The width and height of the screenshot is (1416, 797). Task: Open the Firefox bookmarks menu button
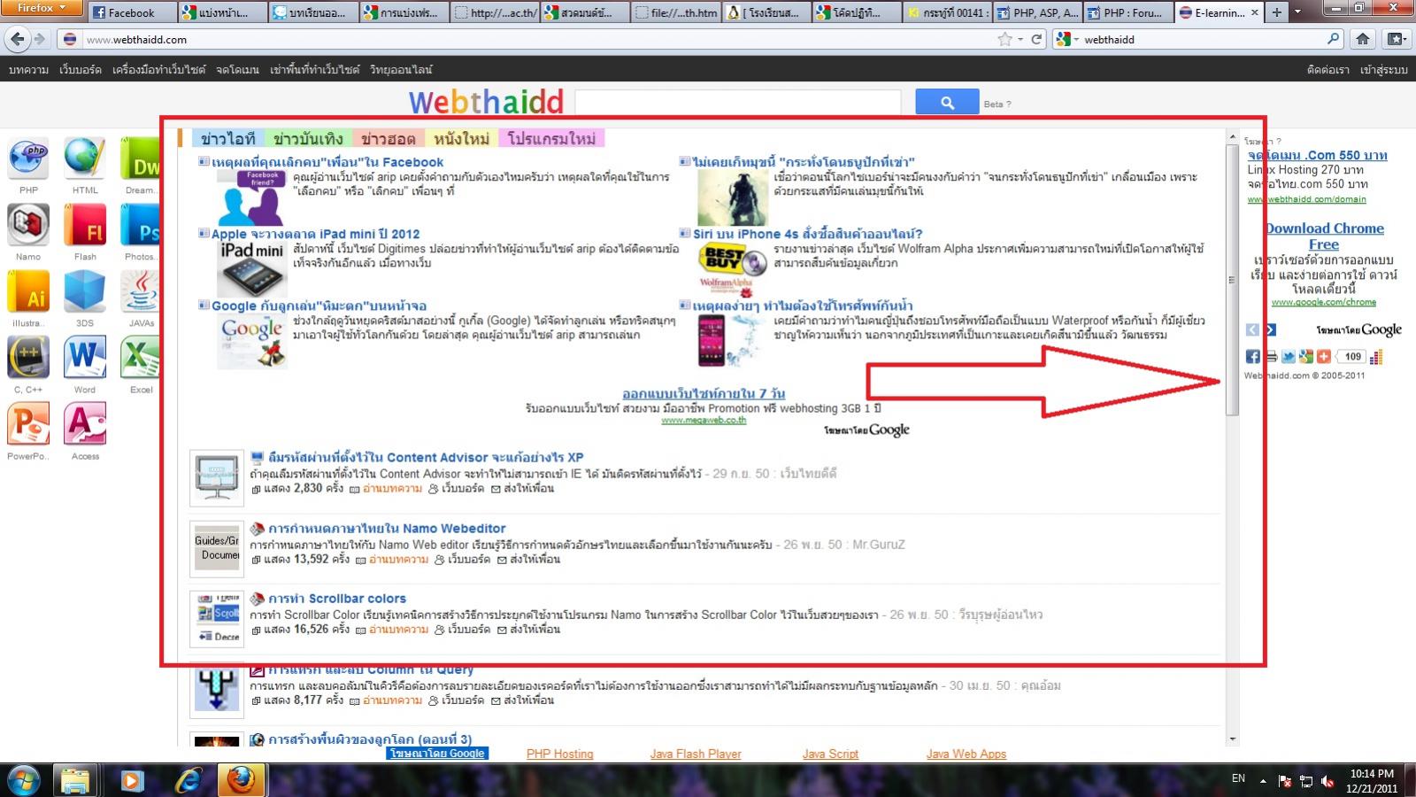click(1396, 39)
